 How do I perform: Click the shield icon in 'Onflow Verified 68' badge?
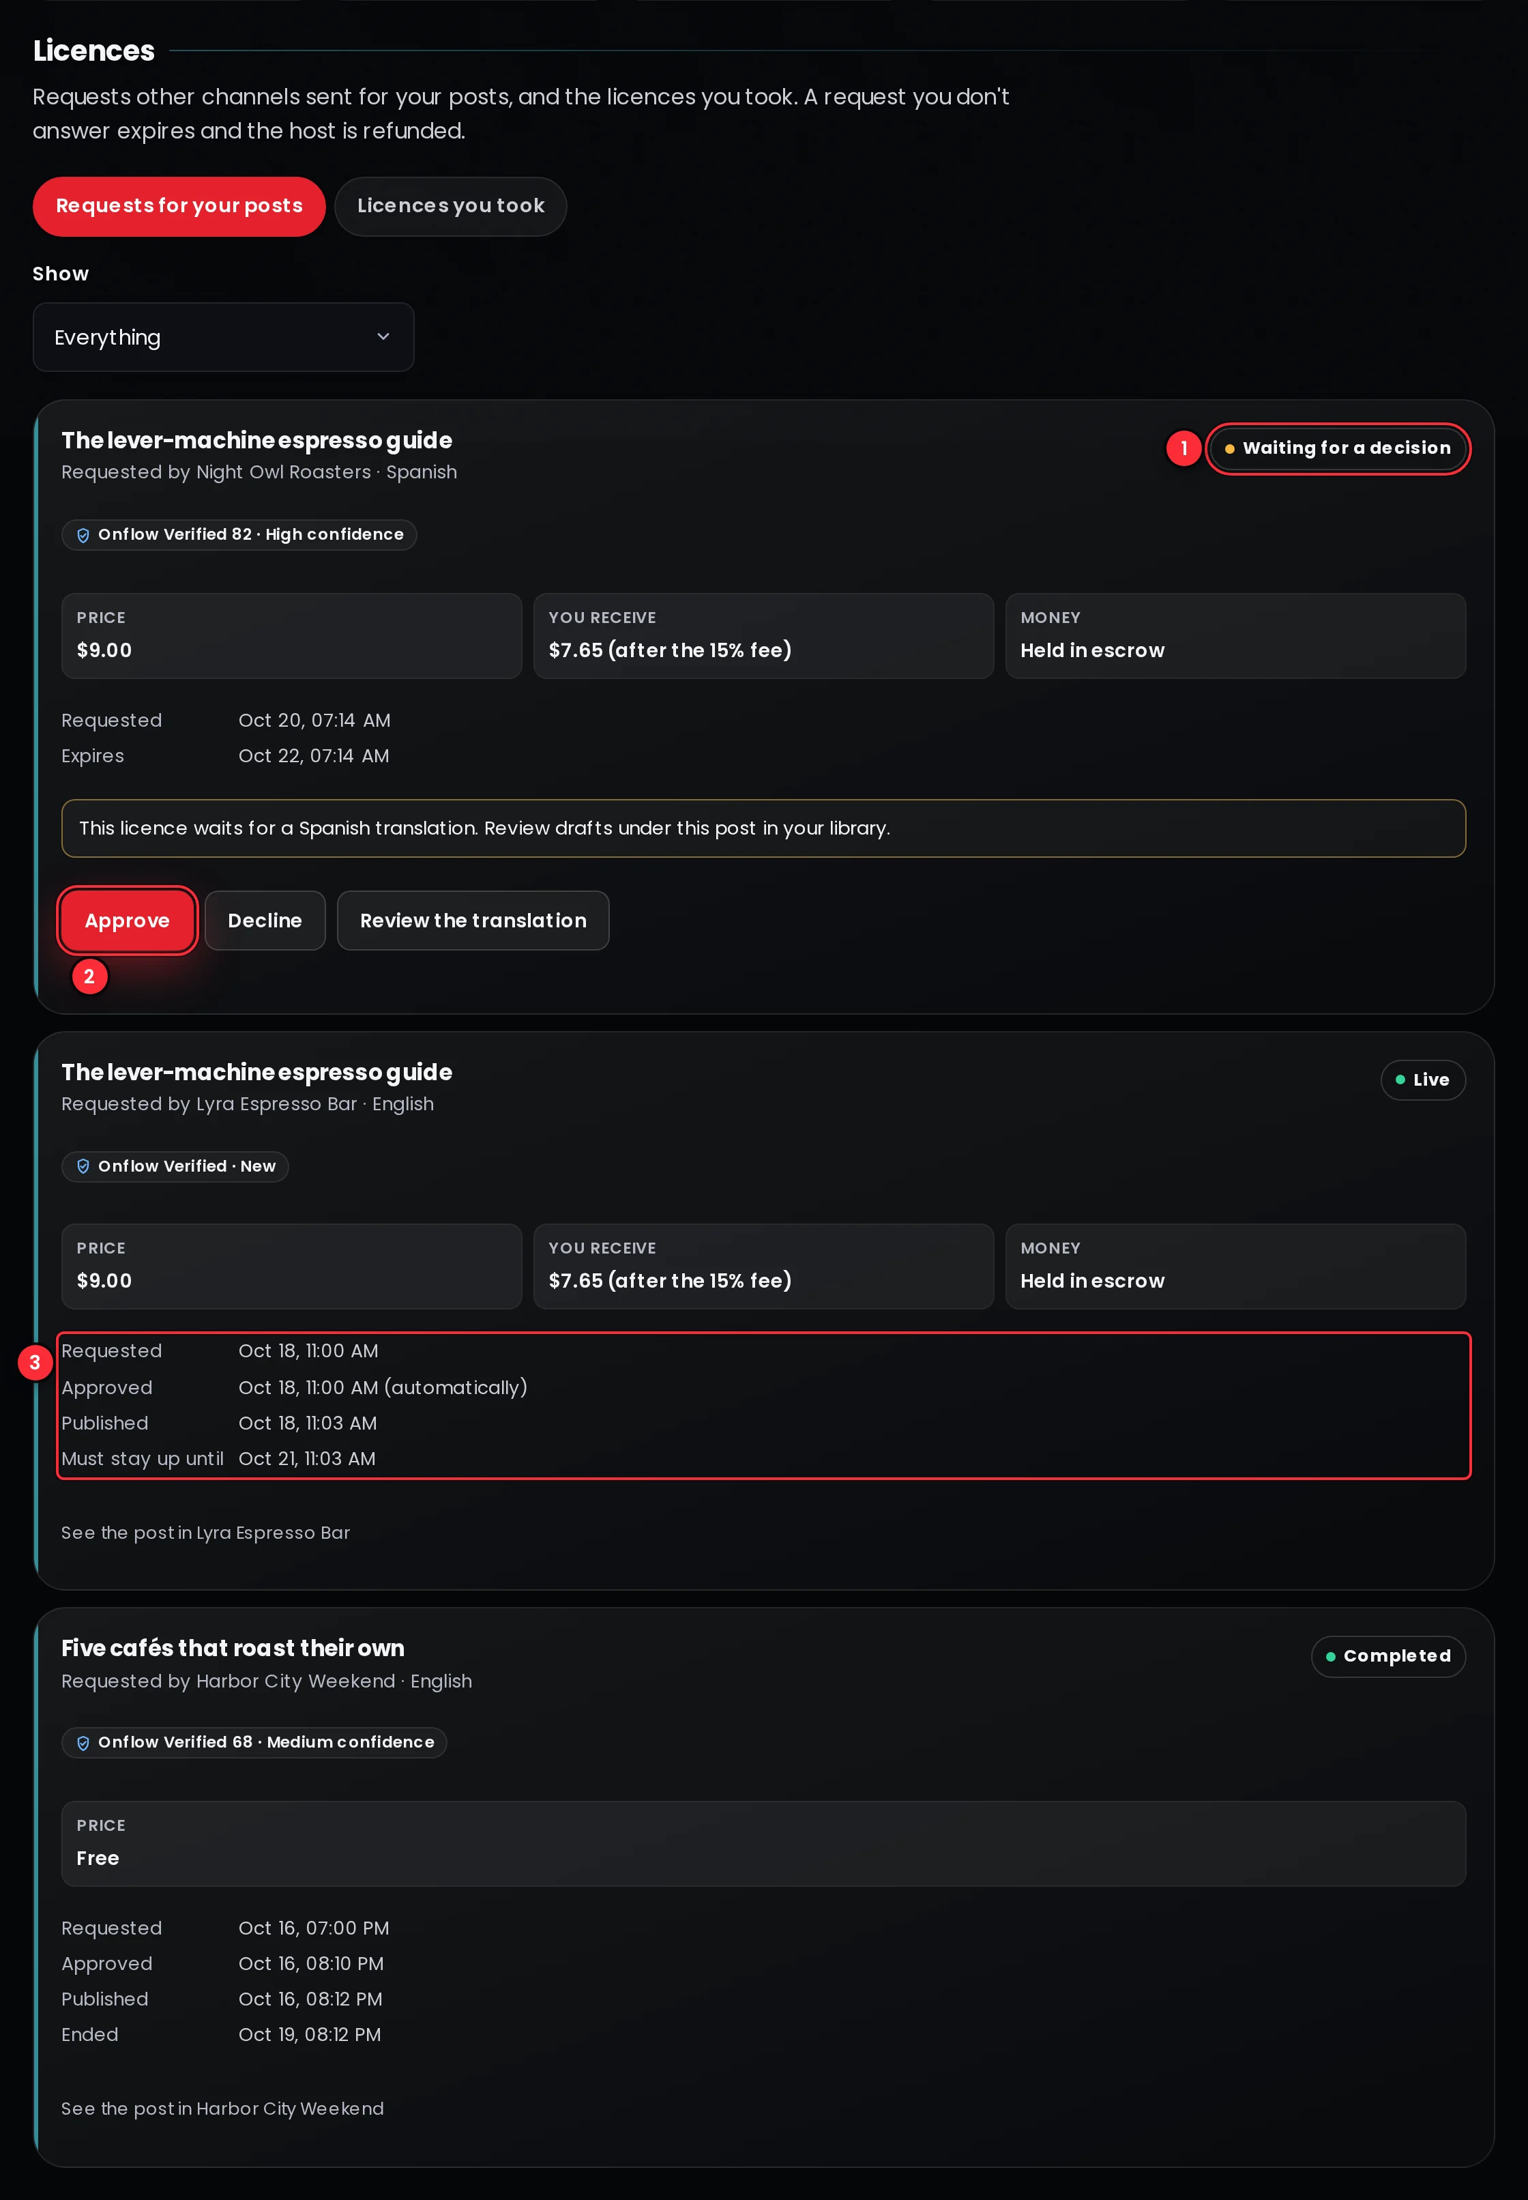click(83, 1742)
